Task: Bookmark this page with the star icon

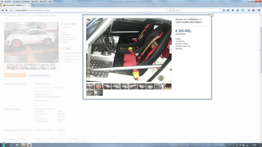Action: pos(224,10)
